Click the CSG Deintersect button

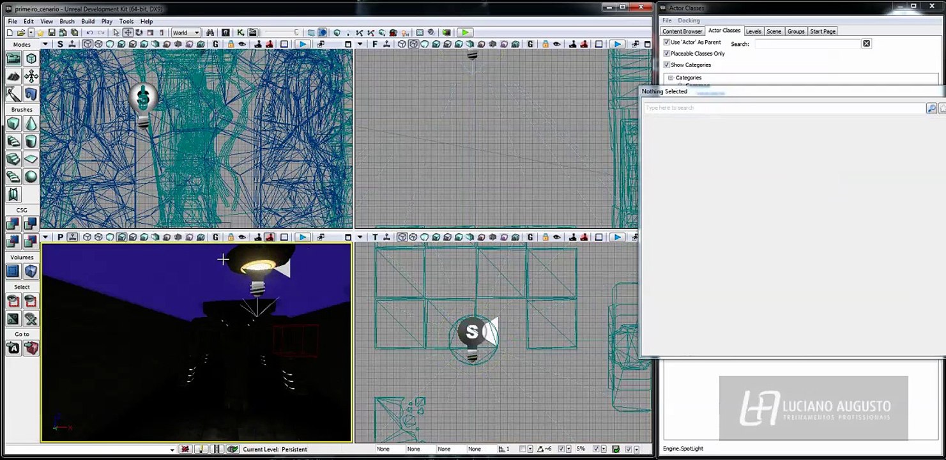[31, 242]
